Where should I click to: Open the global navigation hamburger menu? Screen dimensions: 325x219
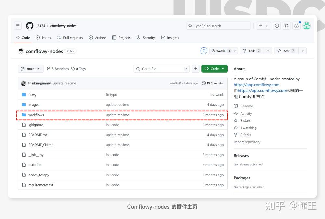(x=18, y=25)
